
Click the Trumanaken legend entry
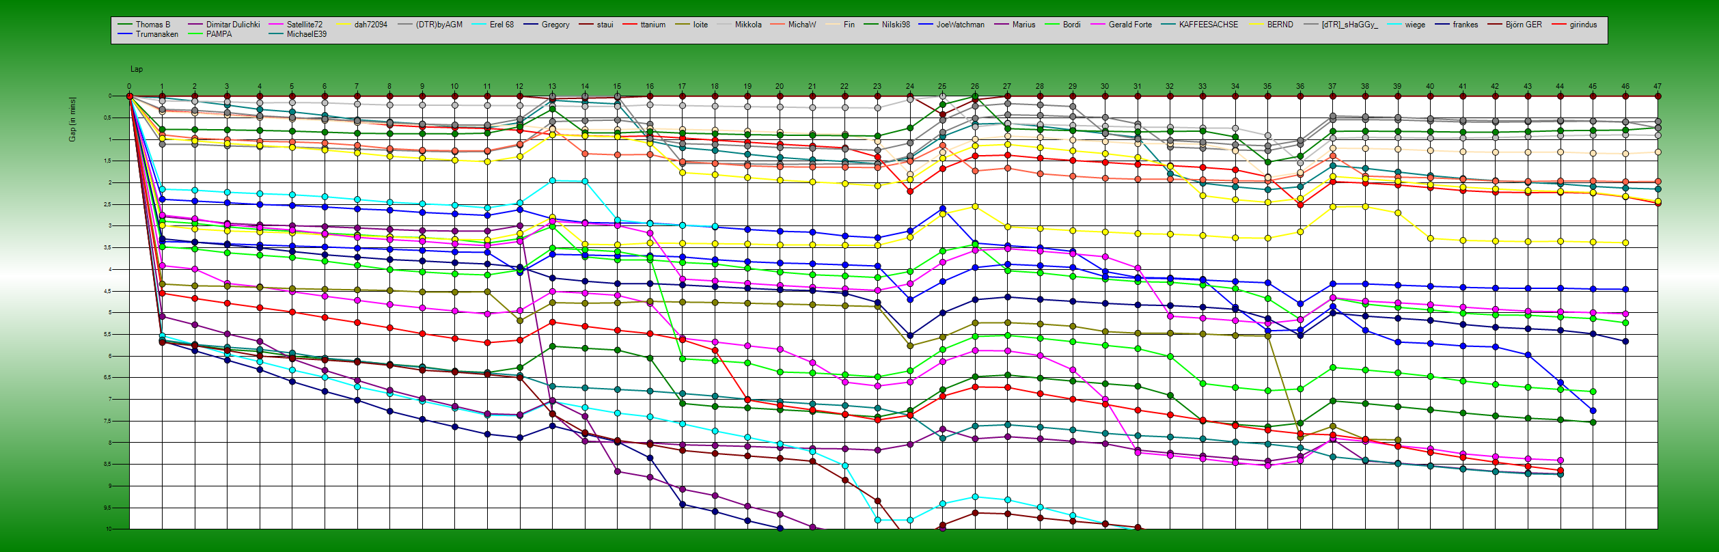(x=156, y=34)
